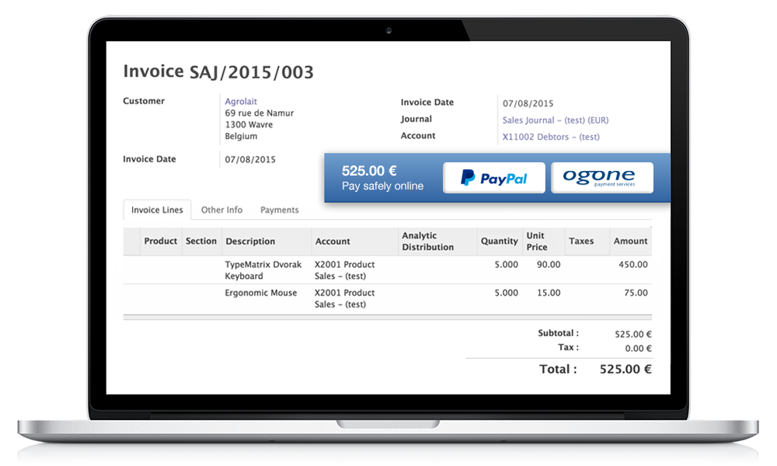
Task: Select the Ergonomic Mouse description
Action: (x=260, y=293)
